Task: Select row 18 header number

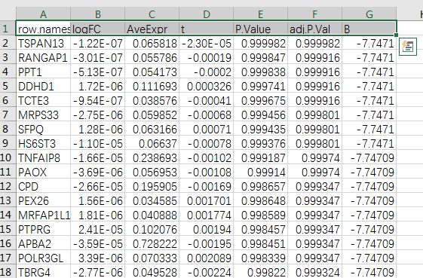Action: [x=8, y=272]
